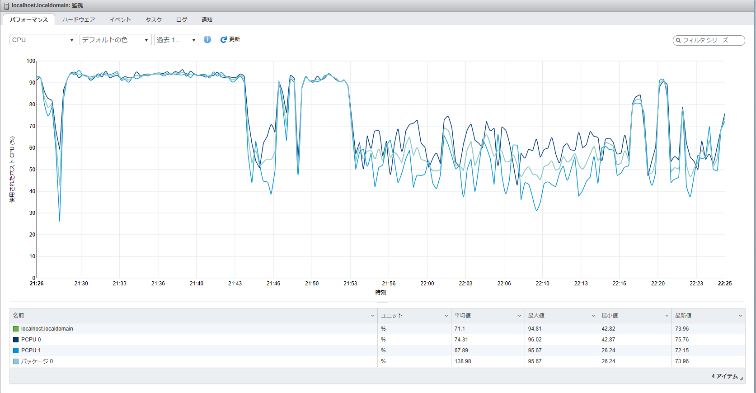Click the blue info icon
This screenshot has width=756, height=393.
207,39
